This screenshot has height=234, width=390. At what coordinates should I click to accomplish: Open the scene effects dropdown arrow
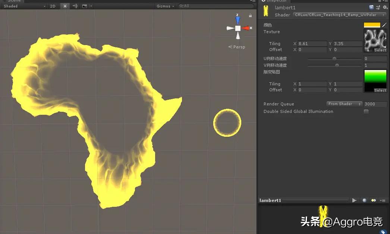[x=91, y=6]
